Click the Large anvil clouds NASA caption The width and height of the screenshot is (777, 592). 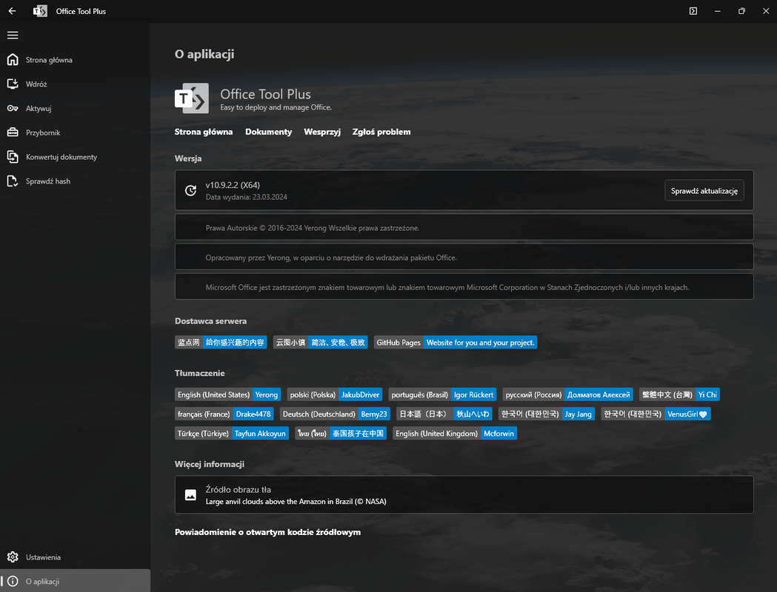pos(296,502)
